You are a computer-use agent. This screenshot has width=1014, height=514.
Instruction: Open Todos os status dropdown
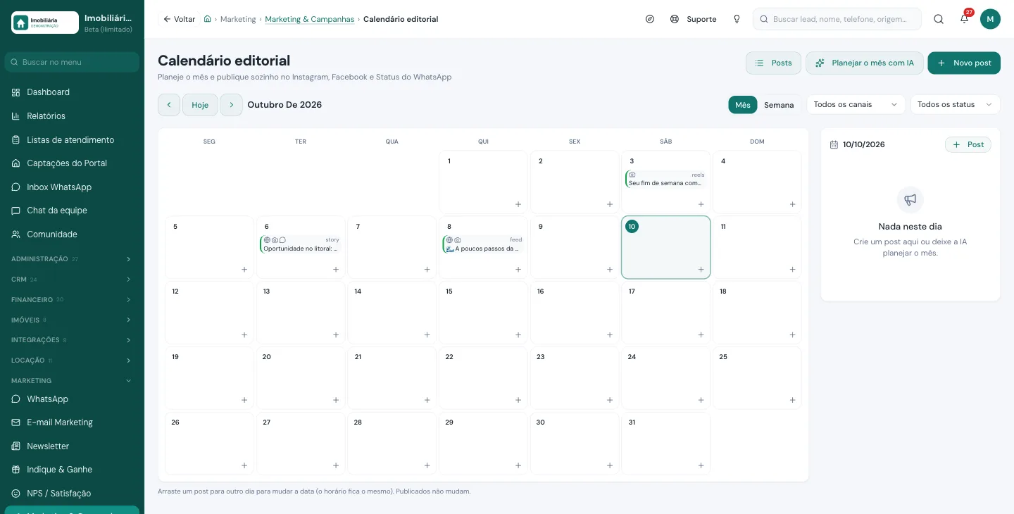955,104
